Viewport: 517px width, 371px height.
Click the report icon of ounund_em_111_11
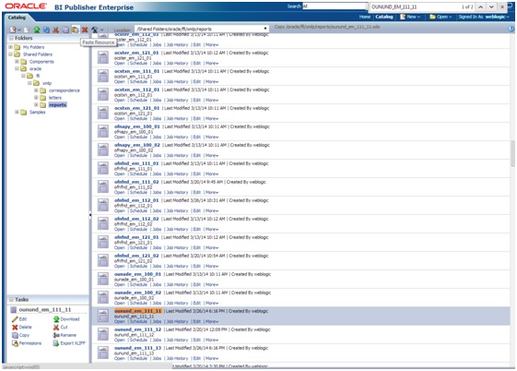click(x=103, y=316)
